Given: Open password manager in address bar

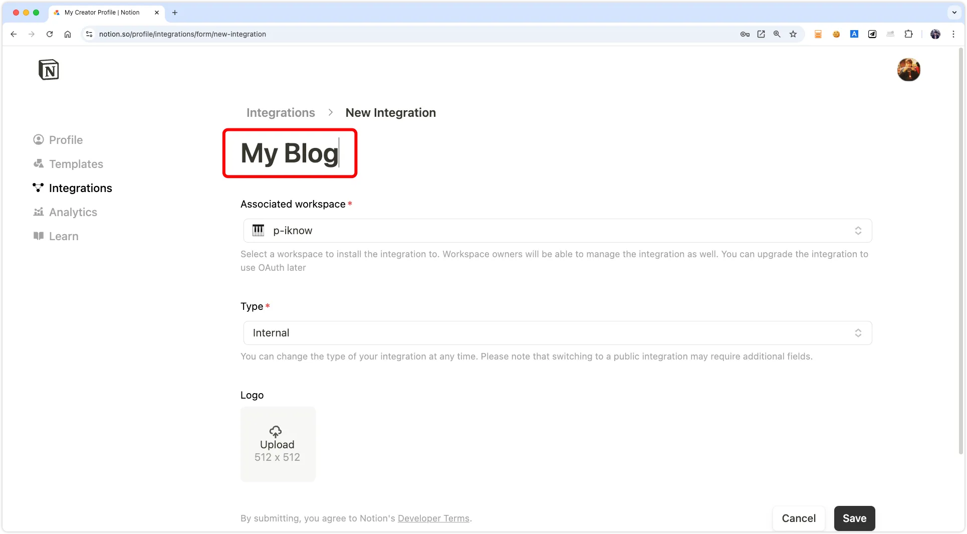Looking at the screenshot, I should (745, 34).
